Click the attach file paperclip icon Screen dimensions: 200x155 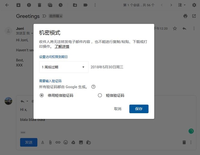point(50,142)
